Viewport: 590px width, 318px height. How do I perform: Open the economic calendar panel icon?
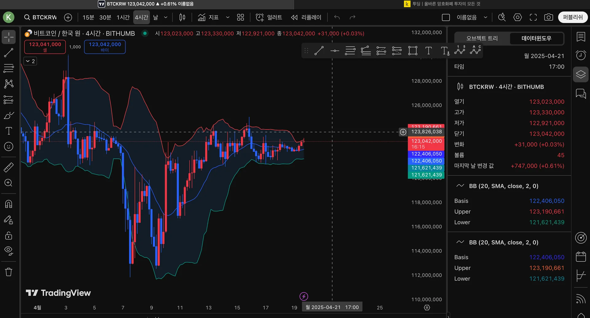(x=581, y=256)
